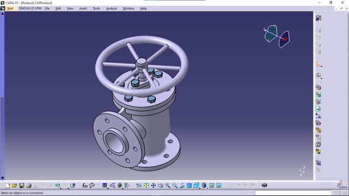
Task: Open the dropdown arrow beside Undo
Action: click(61, 188)
